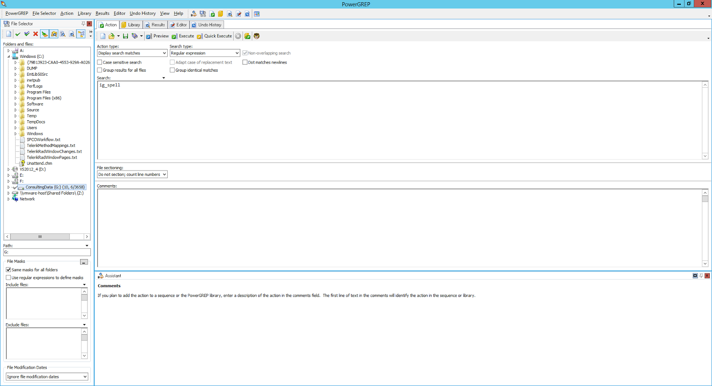Click the Favorites book icon in Action toolbar

click(134, 36)
